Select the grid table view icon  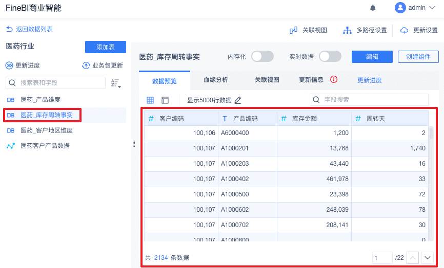pyautogui.click(x=150, y=100)
